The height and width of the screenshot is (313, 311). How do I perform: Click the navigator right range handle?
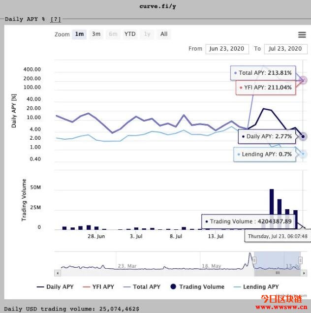[301, 260]
